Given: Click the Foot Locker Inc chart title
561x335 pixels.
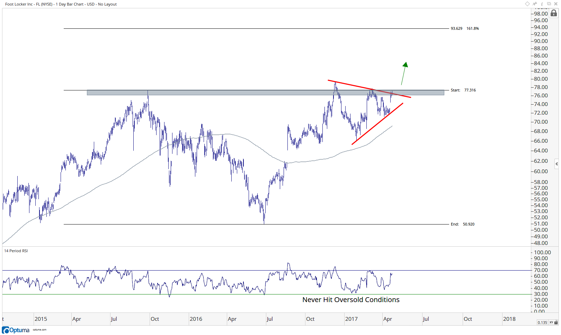Looking at the screenshot, I should coord(61,4).
